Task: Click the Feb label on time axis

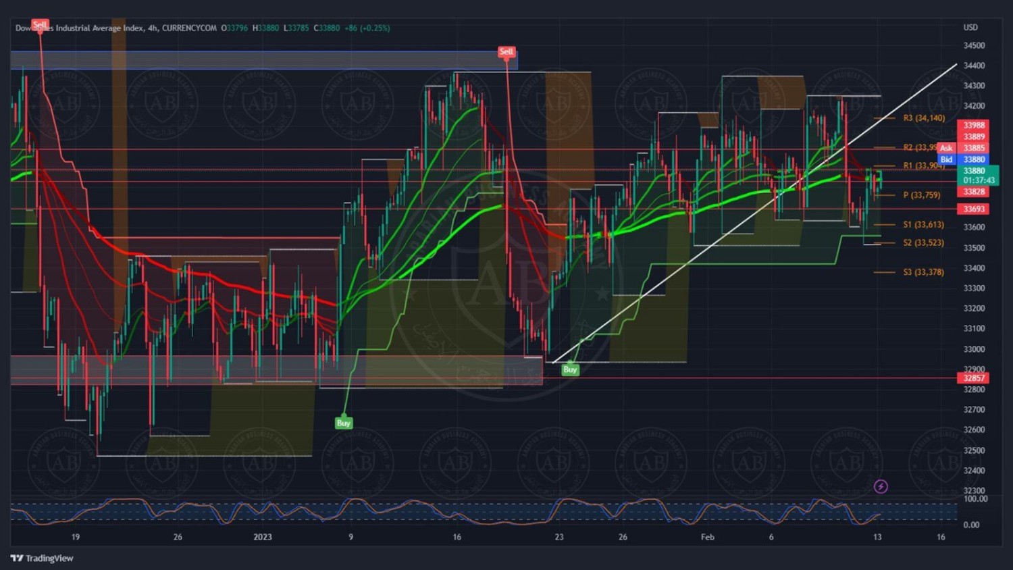Action: coord(707,537)
